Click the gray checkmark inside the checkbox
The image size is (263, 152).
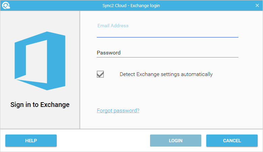(100, 74)
